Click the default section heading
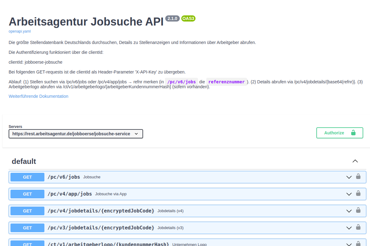 tap(24, 161)
